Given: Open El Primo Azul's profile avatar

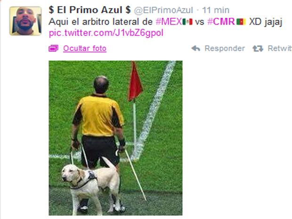Looking at the screenshot, I should coord(25,21).
